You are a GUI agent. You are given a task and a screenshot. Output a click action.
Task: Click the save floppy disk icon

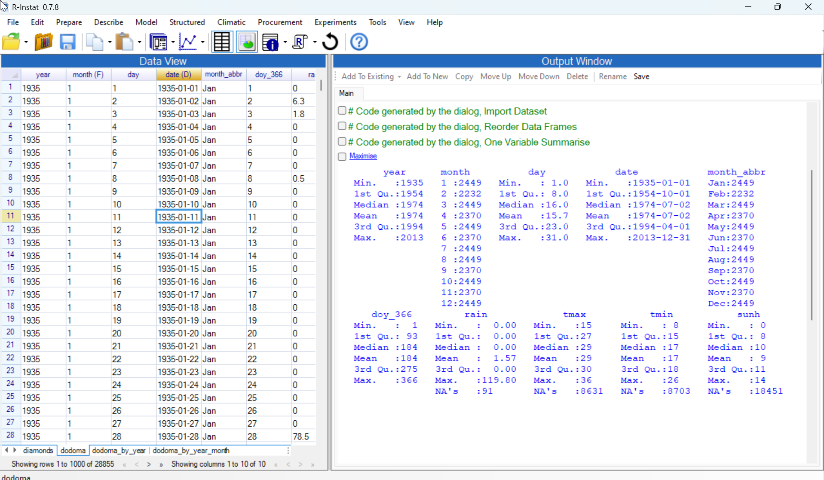(67, 42)
